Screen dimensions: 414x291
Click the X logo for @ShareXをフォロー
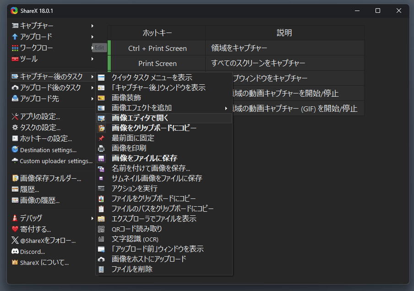(15, 240)
